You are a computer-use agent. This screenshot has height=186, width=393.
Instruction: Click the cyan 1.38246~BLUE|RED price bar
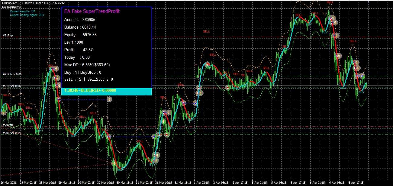tap(106, 91)
